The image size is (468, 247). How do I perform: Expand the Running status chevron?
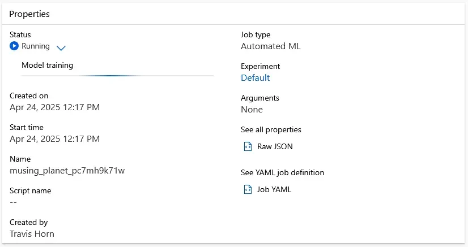(x=61, y=48)
